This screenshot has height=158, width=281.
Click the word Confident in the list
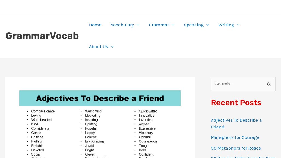point(146,154)
